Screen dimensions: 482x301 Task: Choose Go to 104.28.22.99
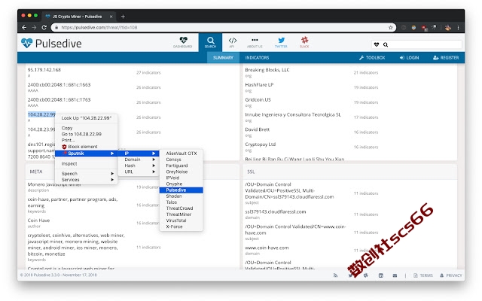(x=87, y=134)
